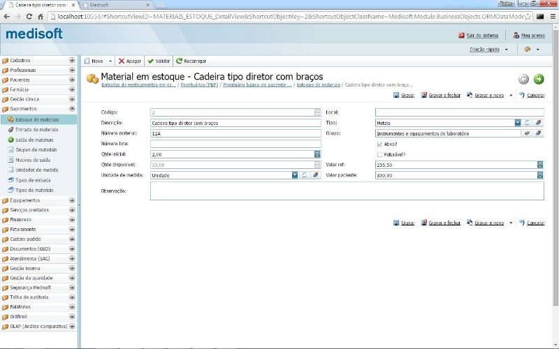Open the Tipo dropdown arrow

tap(518, 123)
